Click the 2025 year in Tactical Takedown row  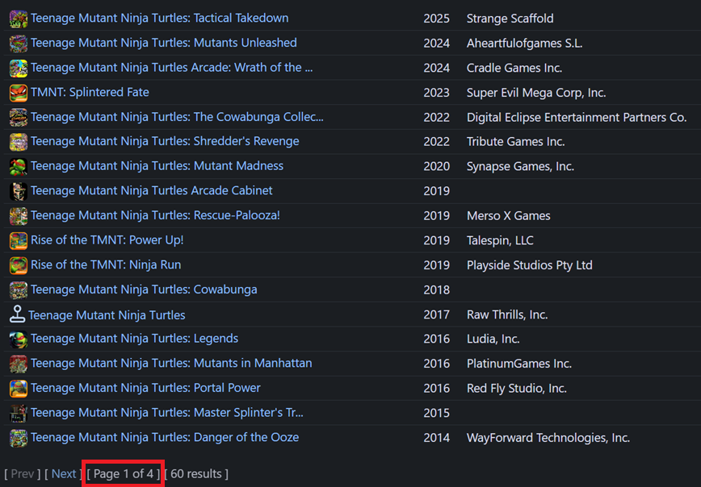436,19
